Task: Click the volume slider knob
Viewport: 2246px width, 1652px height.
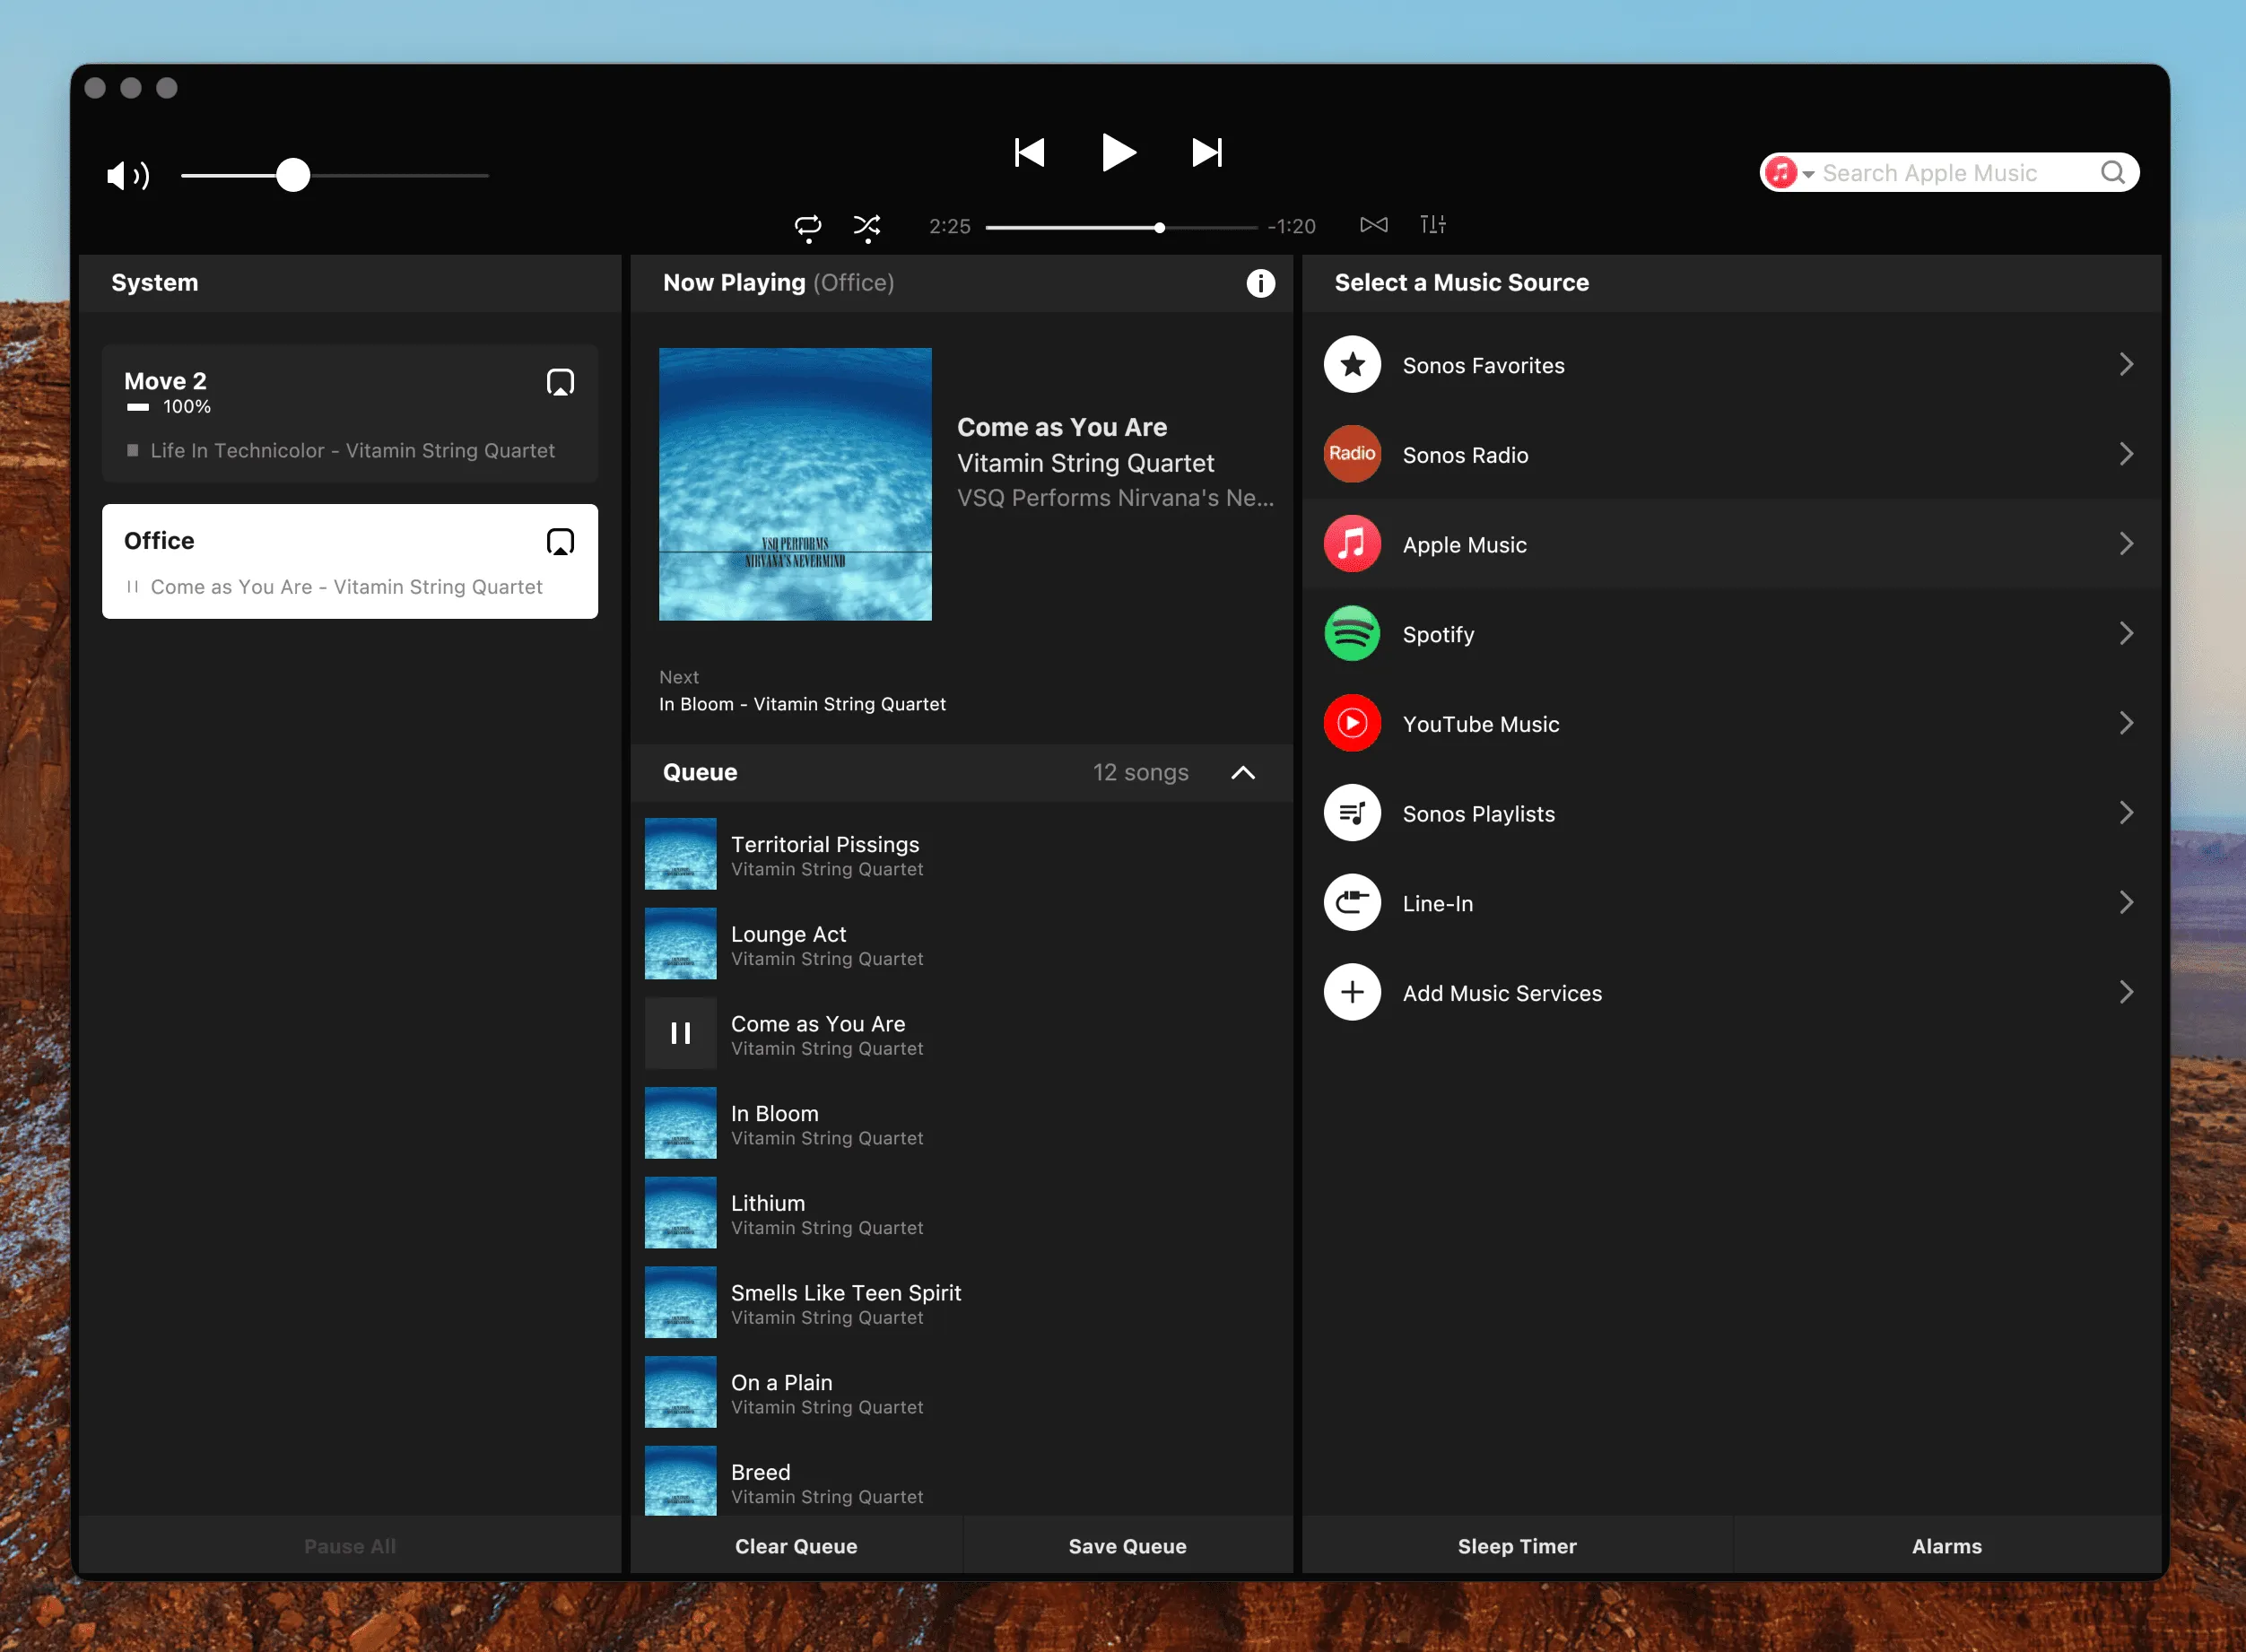Action: point(293,175)
